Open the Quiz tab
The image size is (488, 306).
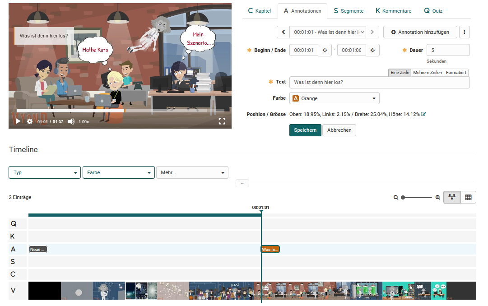tap(433, 11)
